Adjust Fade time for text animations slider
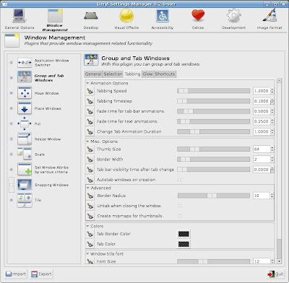The width and height of the screenshot is (289, 283). click(213, 121)
